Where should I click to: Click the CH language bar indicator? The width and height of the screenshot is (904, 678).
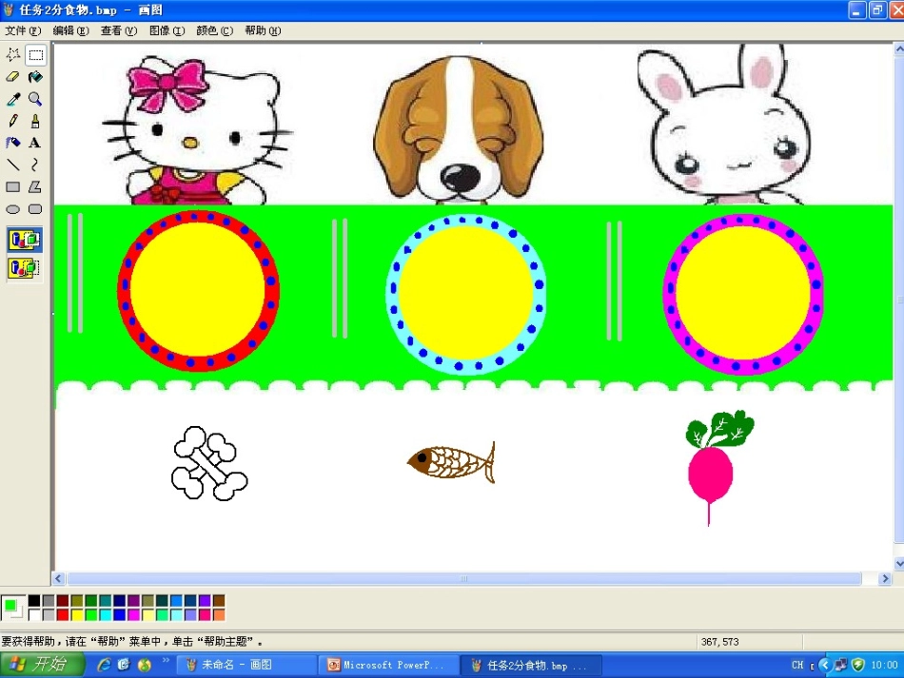click(x=797, y=665)
